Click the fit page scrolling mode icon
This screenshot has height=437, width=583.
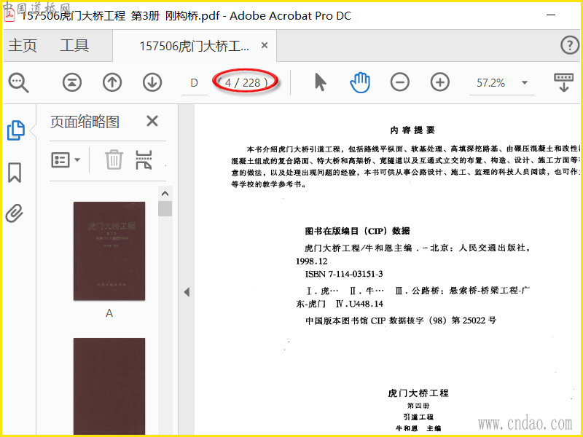(x=563, y=82)
